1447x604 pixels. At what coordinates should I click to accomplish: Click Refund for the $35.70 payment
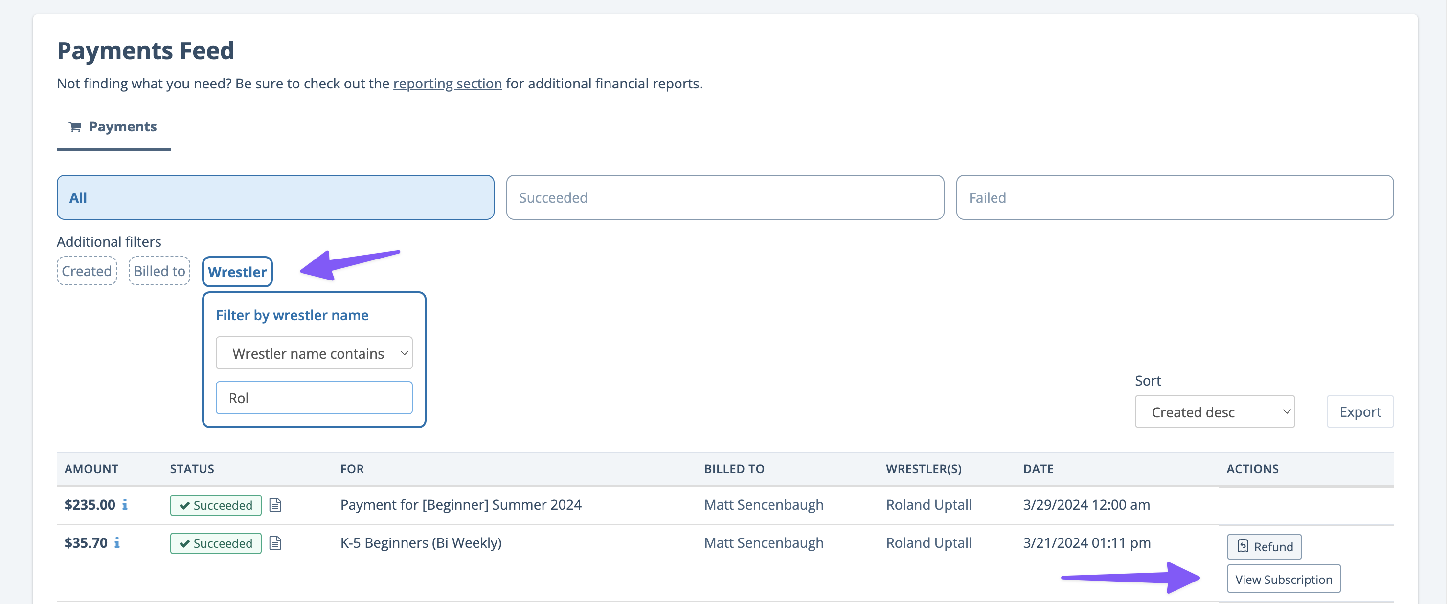click(x=1264, y=547)
